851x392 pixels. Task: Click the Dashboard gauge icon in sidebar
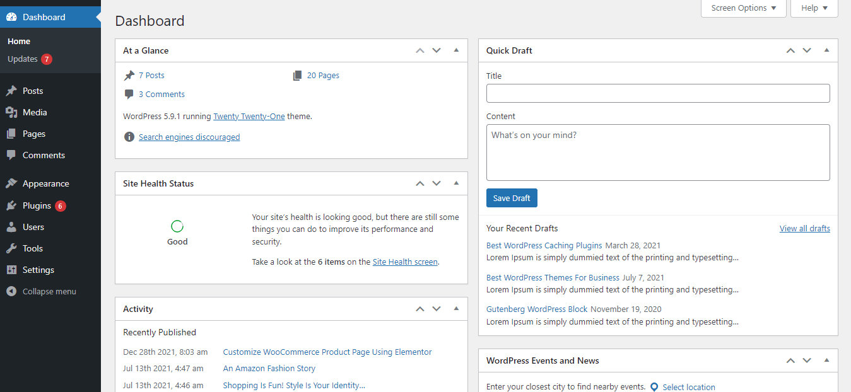(x=11, y=17)
